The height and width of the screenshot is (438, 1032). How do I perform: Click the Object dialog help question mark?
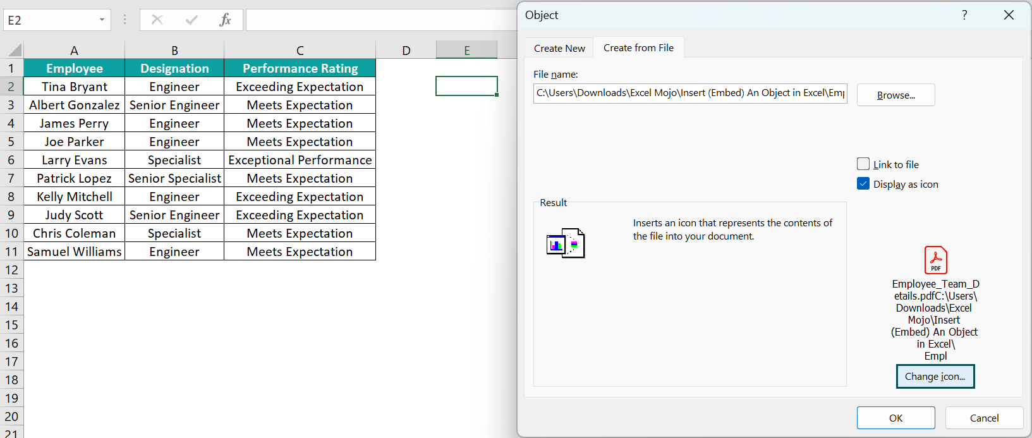[964, 15]
